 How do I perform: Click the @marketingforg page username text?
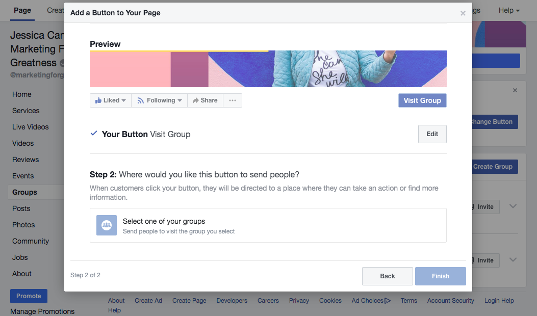coord(37,75)
